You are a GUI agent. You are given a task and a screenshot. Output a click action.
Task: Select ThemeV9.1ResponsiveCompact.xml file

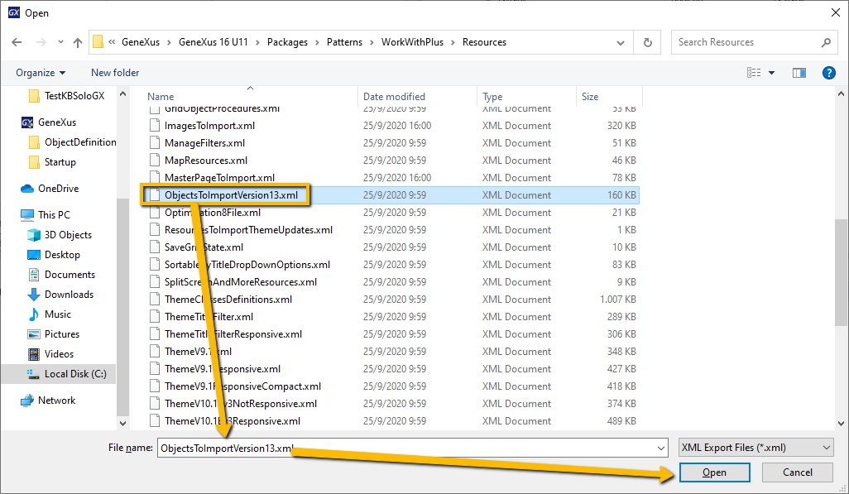pos(242,386)
